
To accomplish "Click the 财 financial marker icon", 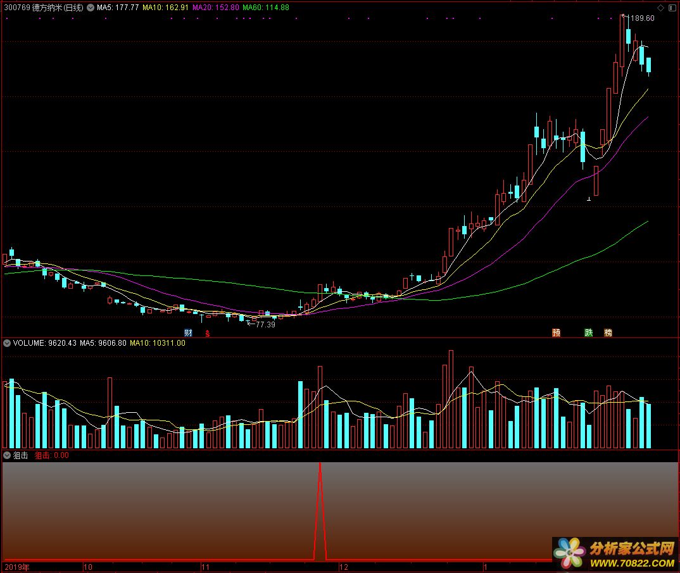I will tap(188, 332).
